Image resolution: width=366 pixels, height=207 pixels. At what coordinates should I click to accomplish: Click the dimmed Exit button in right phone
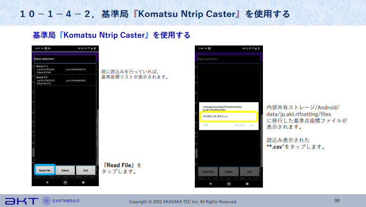(x=250, y=171)
